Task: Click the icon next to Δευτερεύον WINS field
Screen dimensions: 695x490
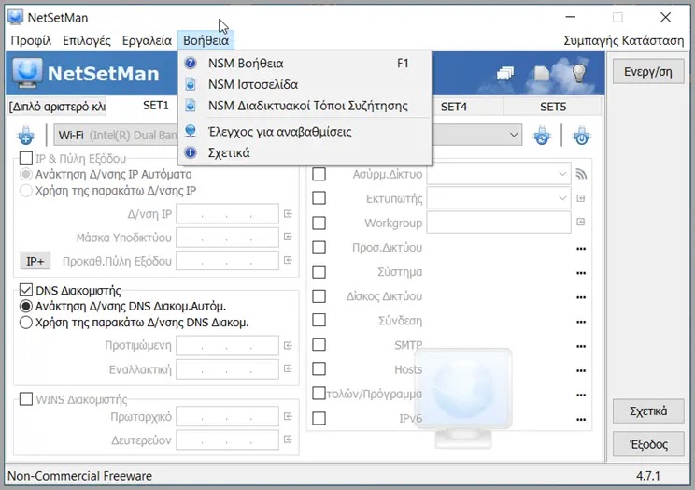Action: [288, 439]
